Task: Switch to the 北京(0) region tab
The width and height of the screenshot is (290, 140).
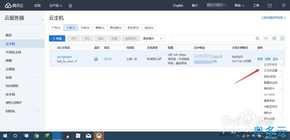Action: (85, 28)
